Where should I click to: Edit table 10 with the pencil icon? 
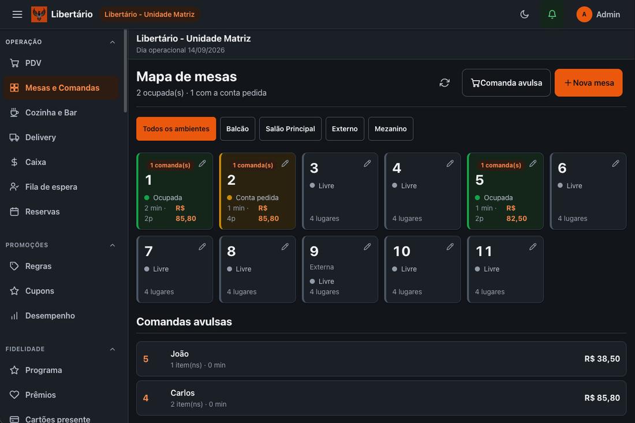(450, 246)
